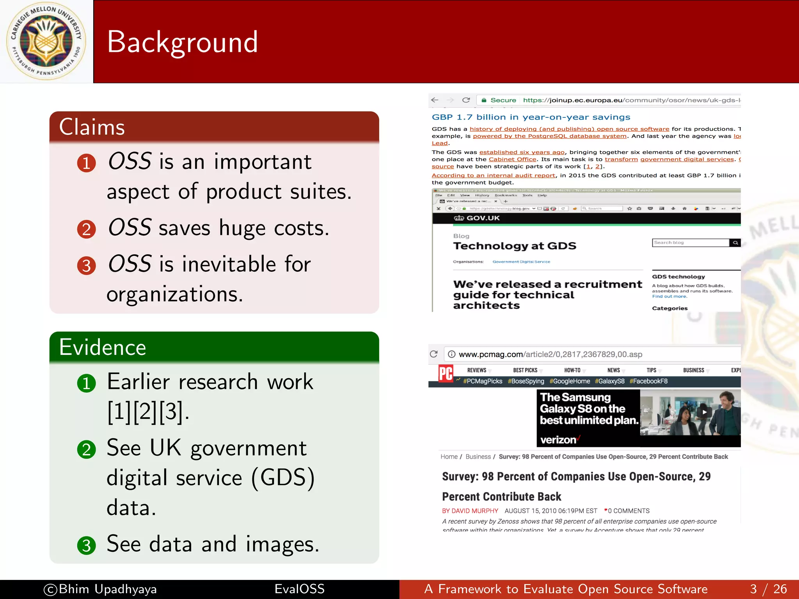Open 'According to an internal audit report' link
Screen dimensions: 799x599
(x=493, y=175)
